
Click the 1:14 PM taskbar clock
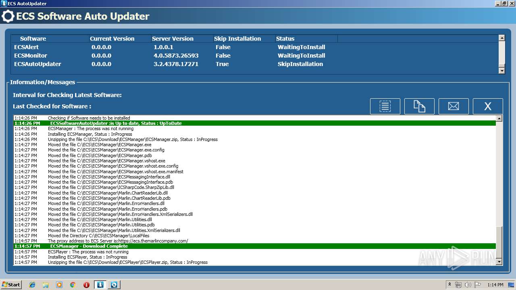(x=495, y=285)
